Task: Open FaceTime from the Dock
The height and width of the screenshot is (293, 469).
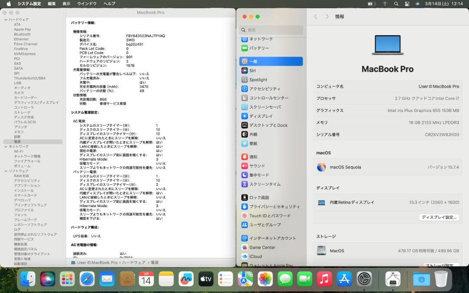Action: tap(305, 279)
